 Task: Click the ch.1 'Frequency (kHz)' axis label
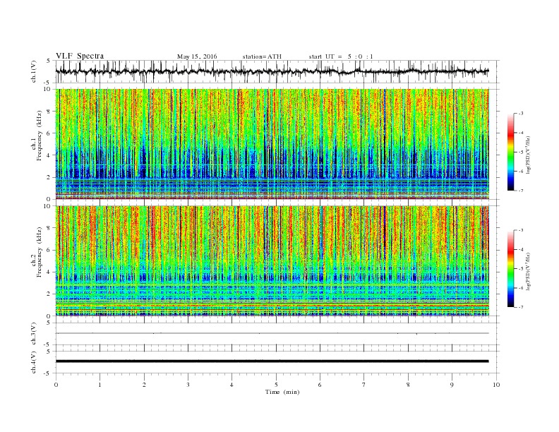click(x=39, y=136)
